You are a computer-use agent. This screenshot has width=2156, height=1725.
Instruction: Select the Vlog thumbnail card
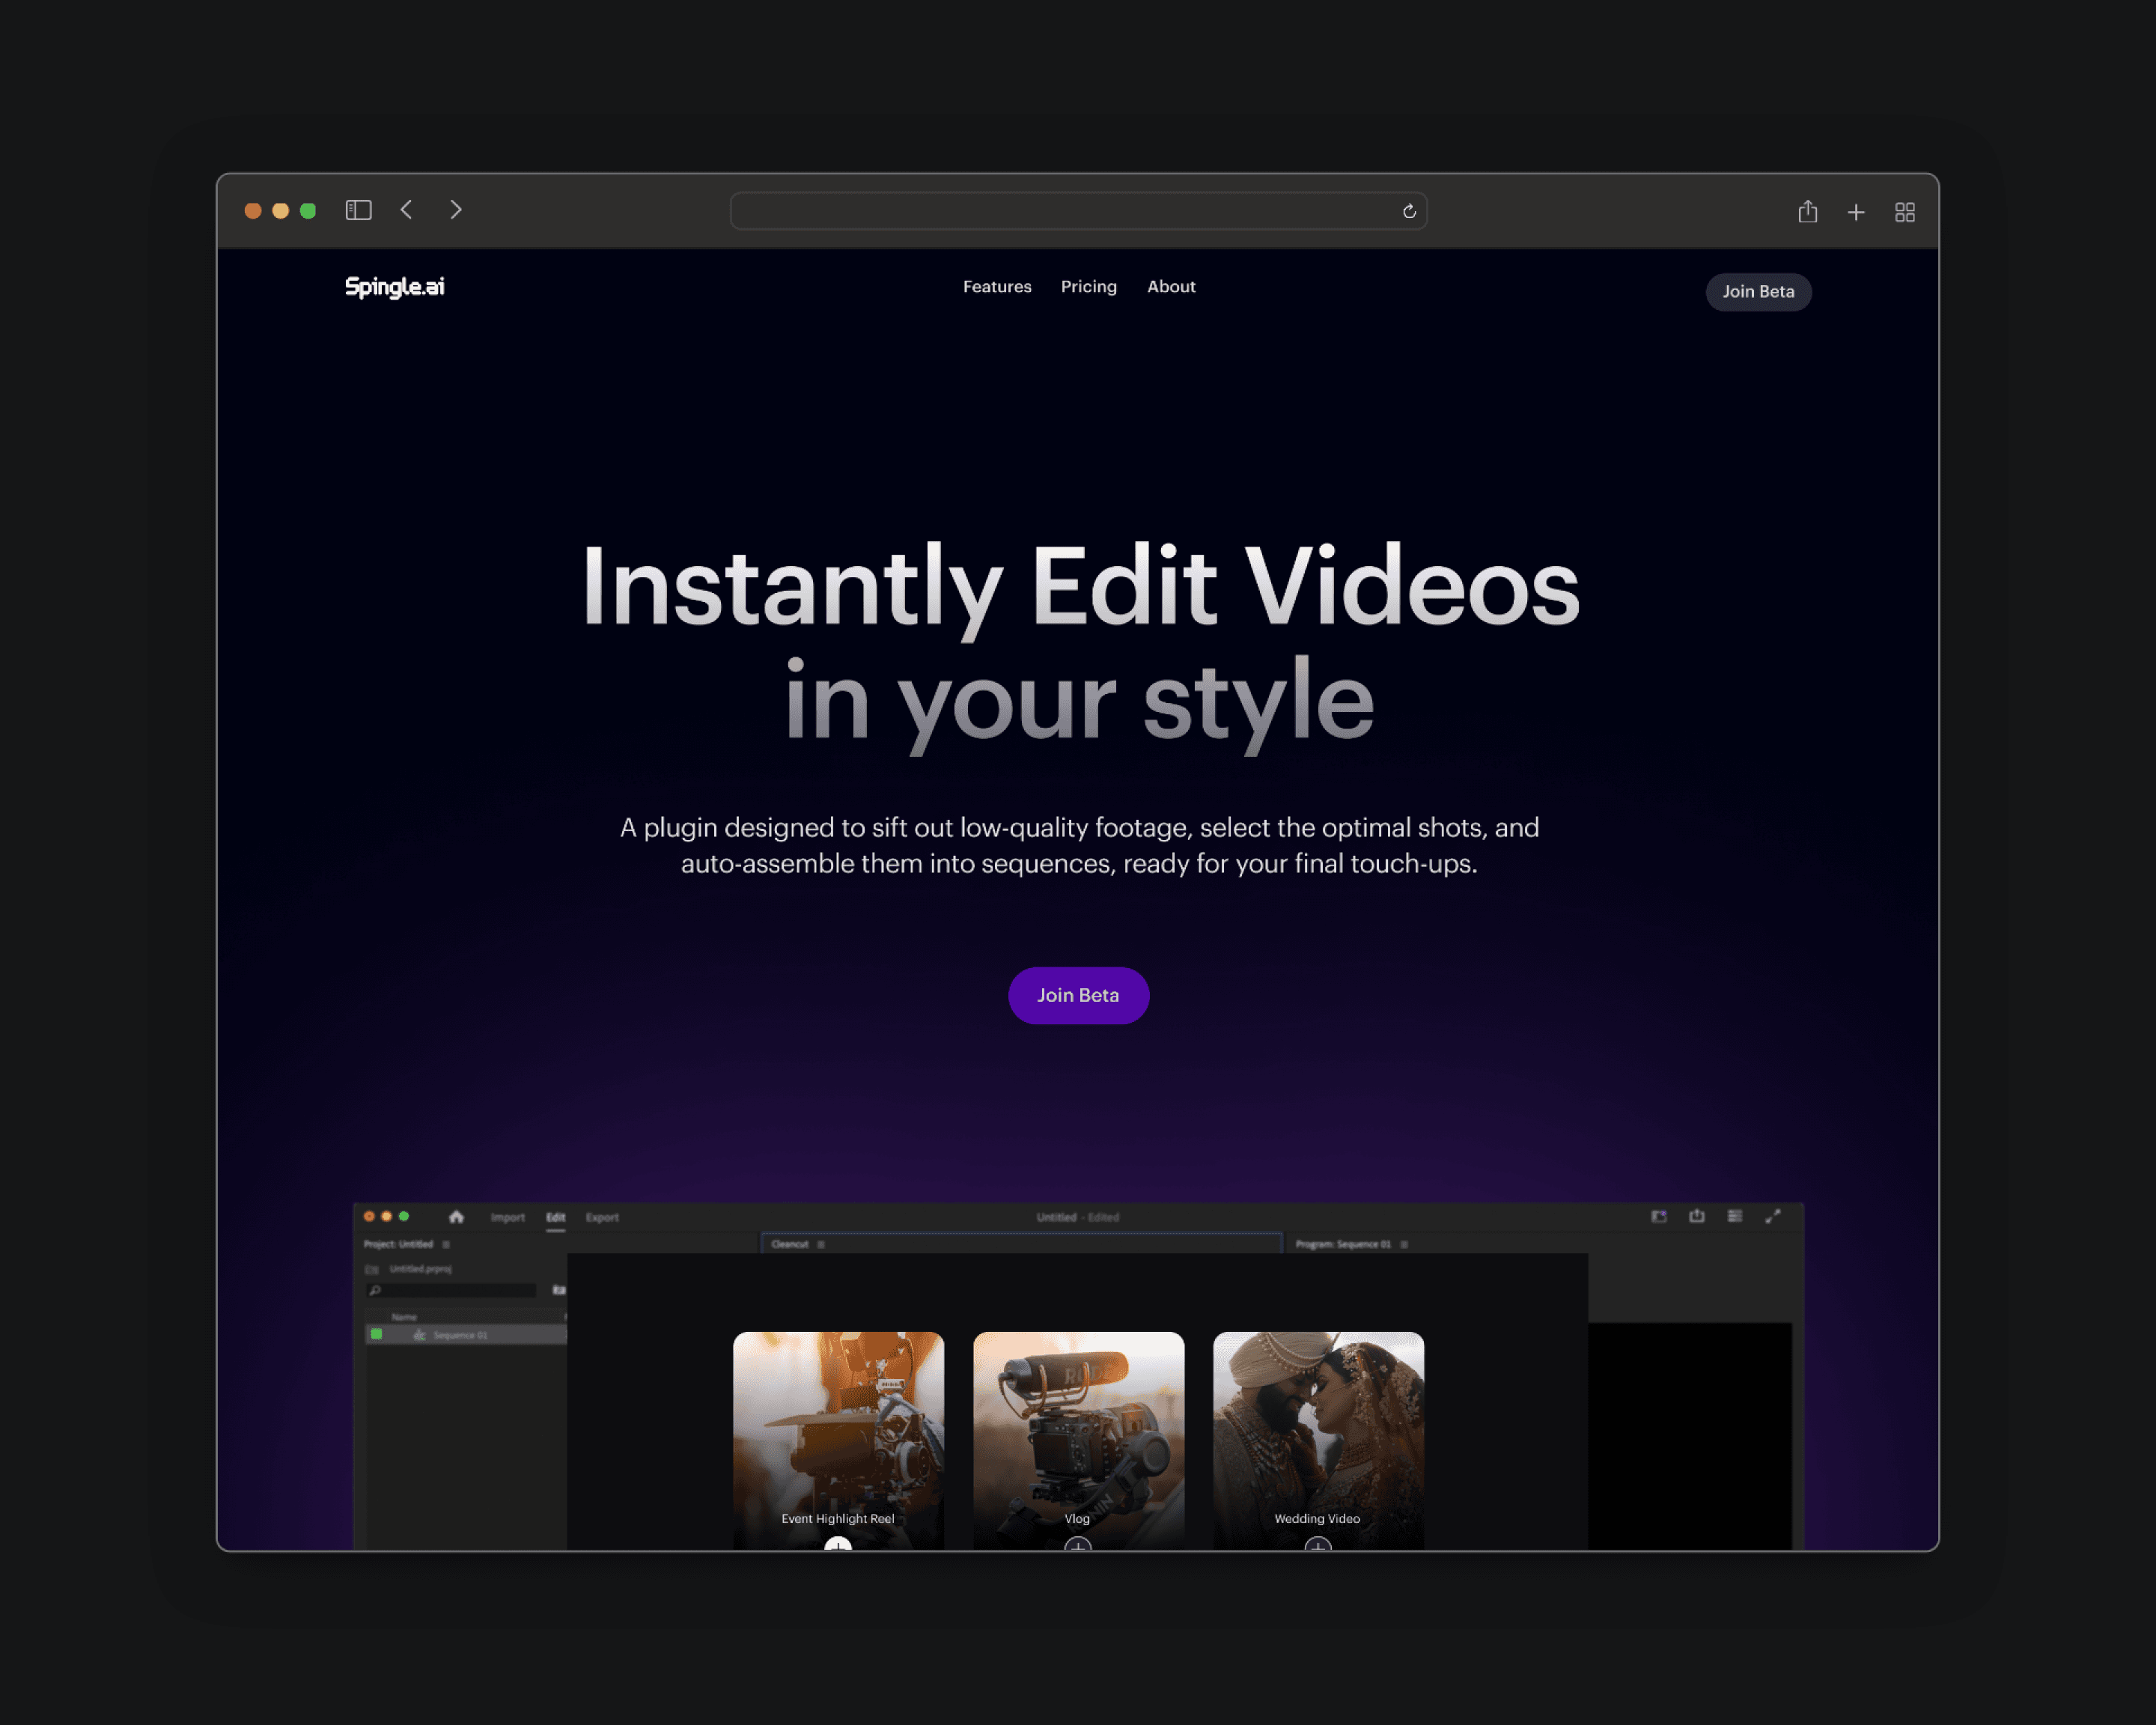tap(1078, 1440)
